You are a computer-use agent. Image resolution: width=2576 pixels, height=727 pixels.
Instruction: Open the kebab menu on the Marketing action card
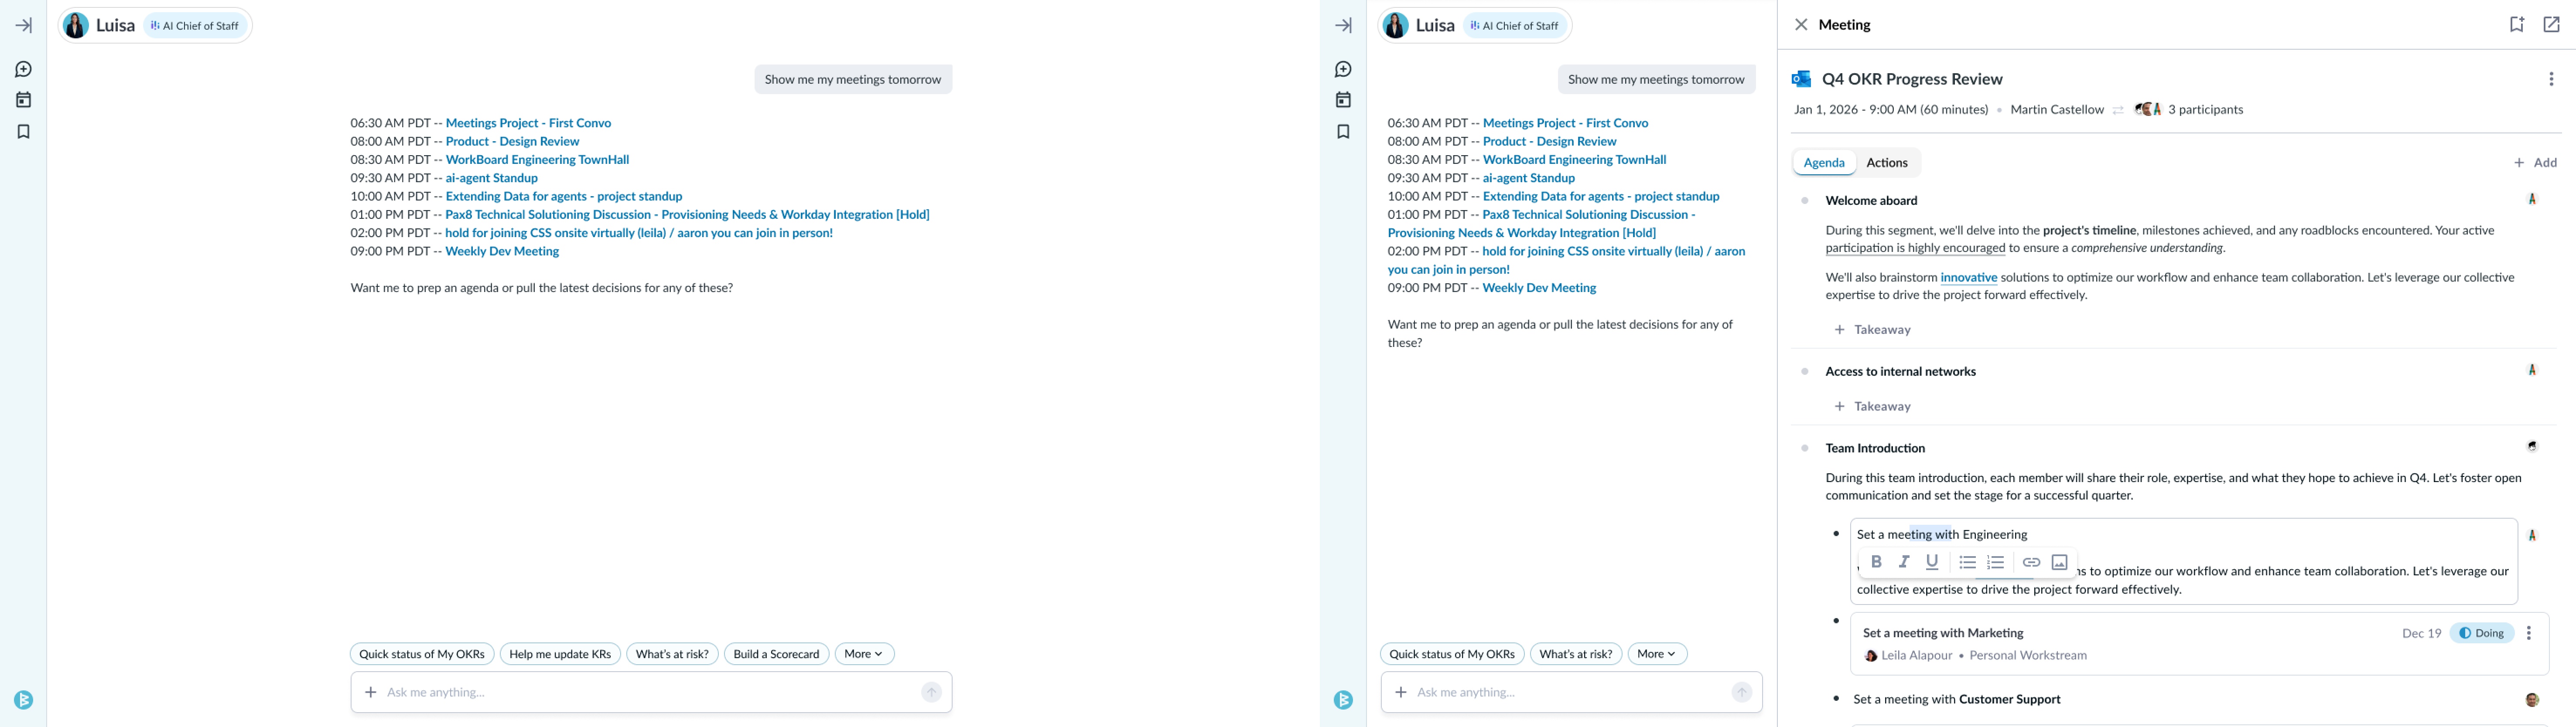2528,633
